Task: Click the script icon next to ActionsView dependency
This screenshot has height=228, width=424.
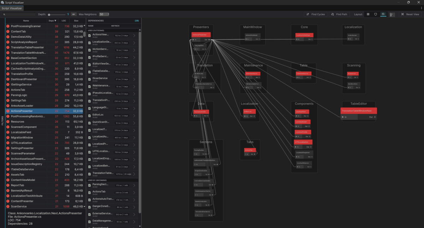Action: tap(89, 35)
